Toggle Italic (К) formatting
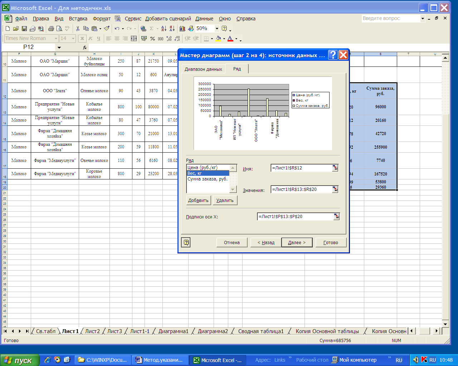 click(91, 38)
